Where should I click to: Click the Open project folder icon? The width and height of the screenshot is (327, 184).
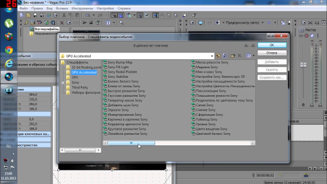[x=29, y=15]
